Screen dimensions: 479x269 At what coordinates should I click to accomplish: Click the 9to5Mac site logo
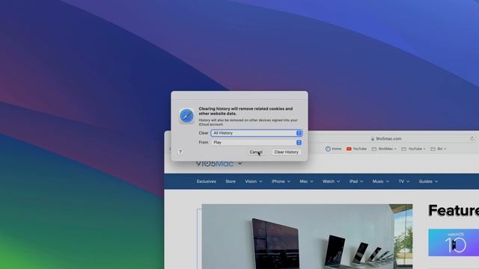click(x=215, y=164)
